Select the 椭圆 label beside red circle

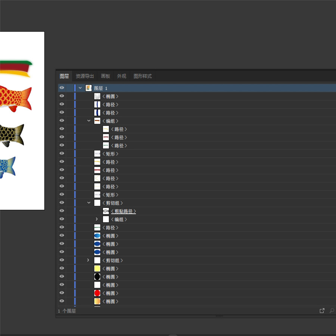click(111, 293)
